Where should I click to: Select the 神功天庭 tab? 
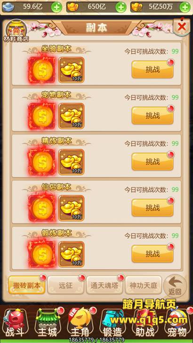point(143,285)
